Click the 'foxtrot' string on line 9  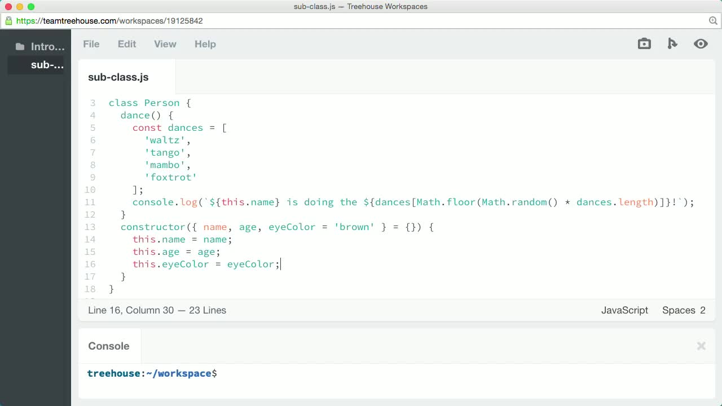coord(170,178)
